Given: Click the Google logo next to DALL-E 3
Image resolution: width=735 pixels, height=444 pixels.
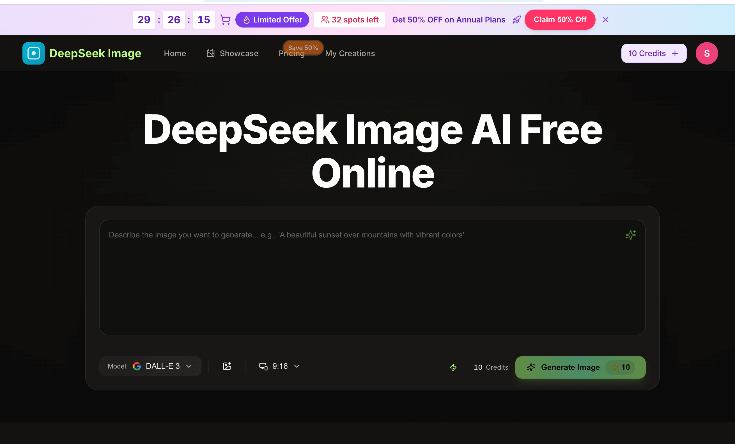Looking at the screenshot, I should click(x=137, y=366).
